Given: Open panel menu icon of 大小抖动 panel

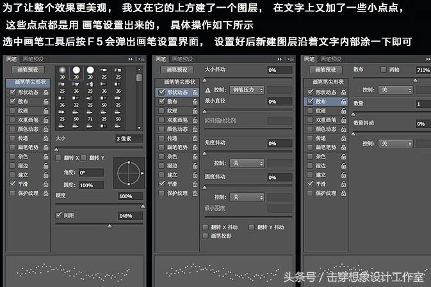Looking at the screenshot, I should pyautogui.click(x=291, y=59).
